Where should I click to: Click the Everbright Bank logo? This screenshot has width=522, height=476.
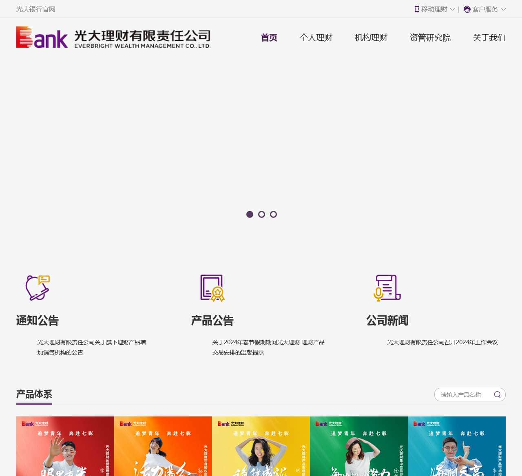pos(113,38)
